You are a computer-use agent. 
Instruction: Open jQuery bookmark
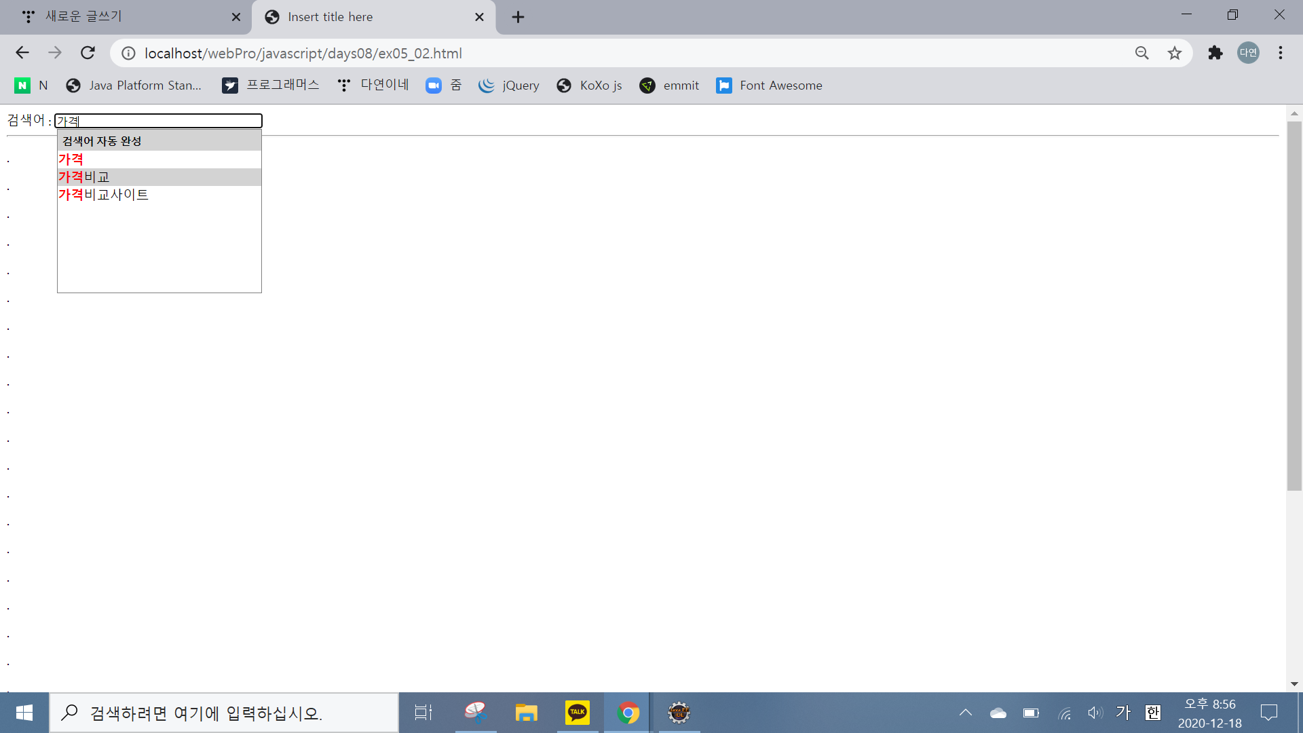pyautogui.click(x=509, y=86)
